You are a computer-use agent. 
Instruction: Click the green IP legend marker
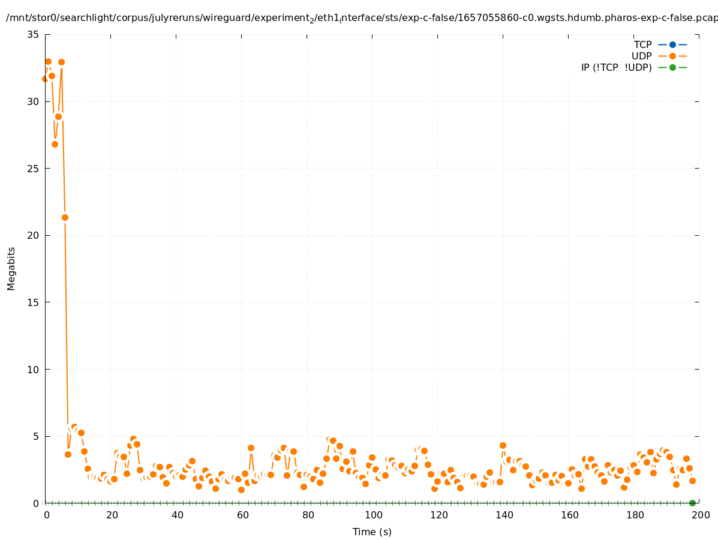(672, 67)
